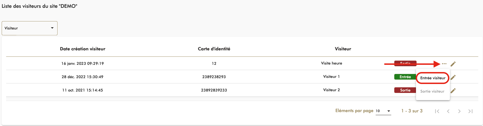Choose "Entrée visiteur" from the popup menu
Screen dimensions: 483x126
tap(433, 78)
